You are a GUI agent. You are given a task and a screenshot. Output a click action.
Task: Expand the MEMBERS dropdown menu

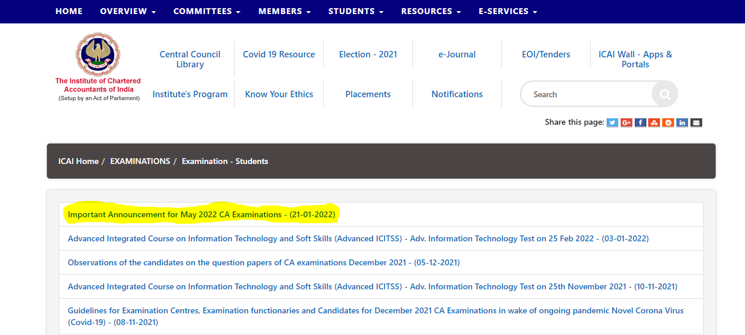click(x=285, y=11)
